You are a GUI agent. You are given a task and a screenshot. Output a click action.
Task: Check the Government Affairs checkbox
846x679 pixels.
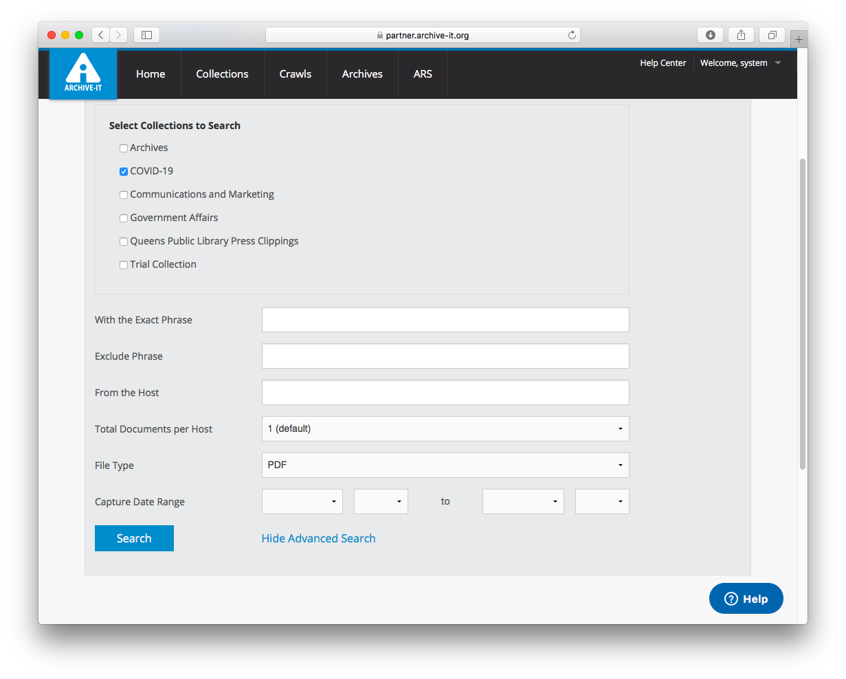124,218
